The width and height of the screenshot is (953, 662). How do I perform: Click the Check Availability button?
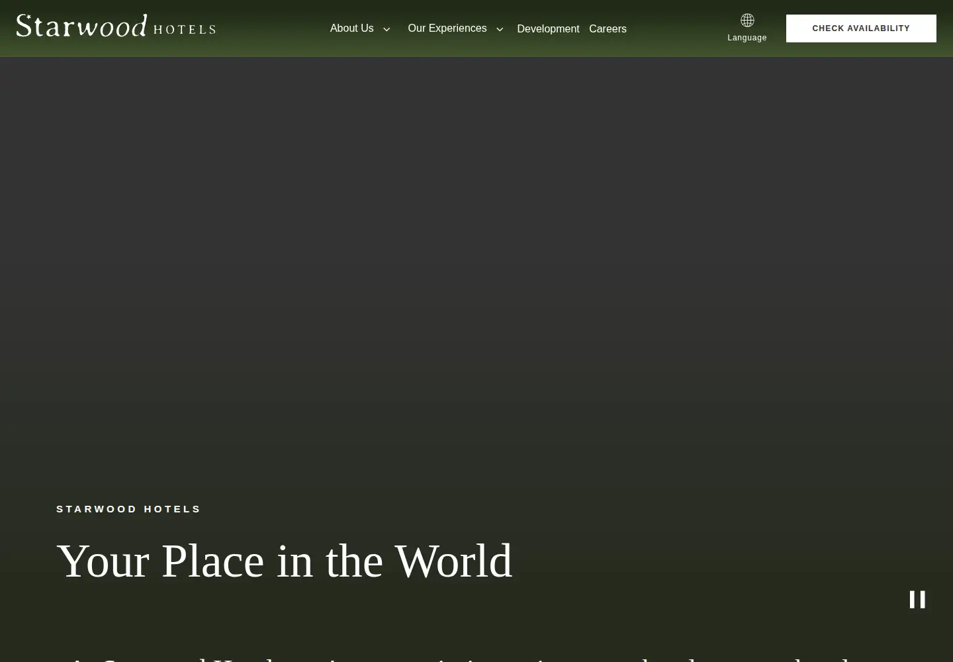coord(861,28)
